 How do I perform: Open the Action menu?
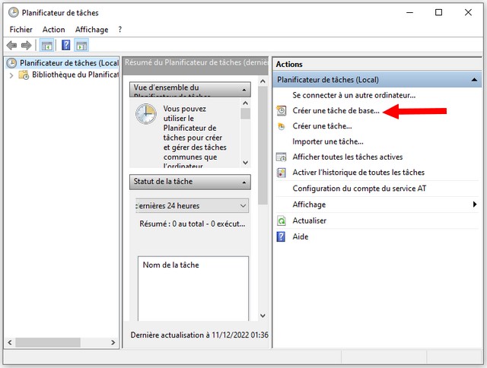[x=54, y=30]
